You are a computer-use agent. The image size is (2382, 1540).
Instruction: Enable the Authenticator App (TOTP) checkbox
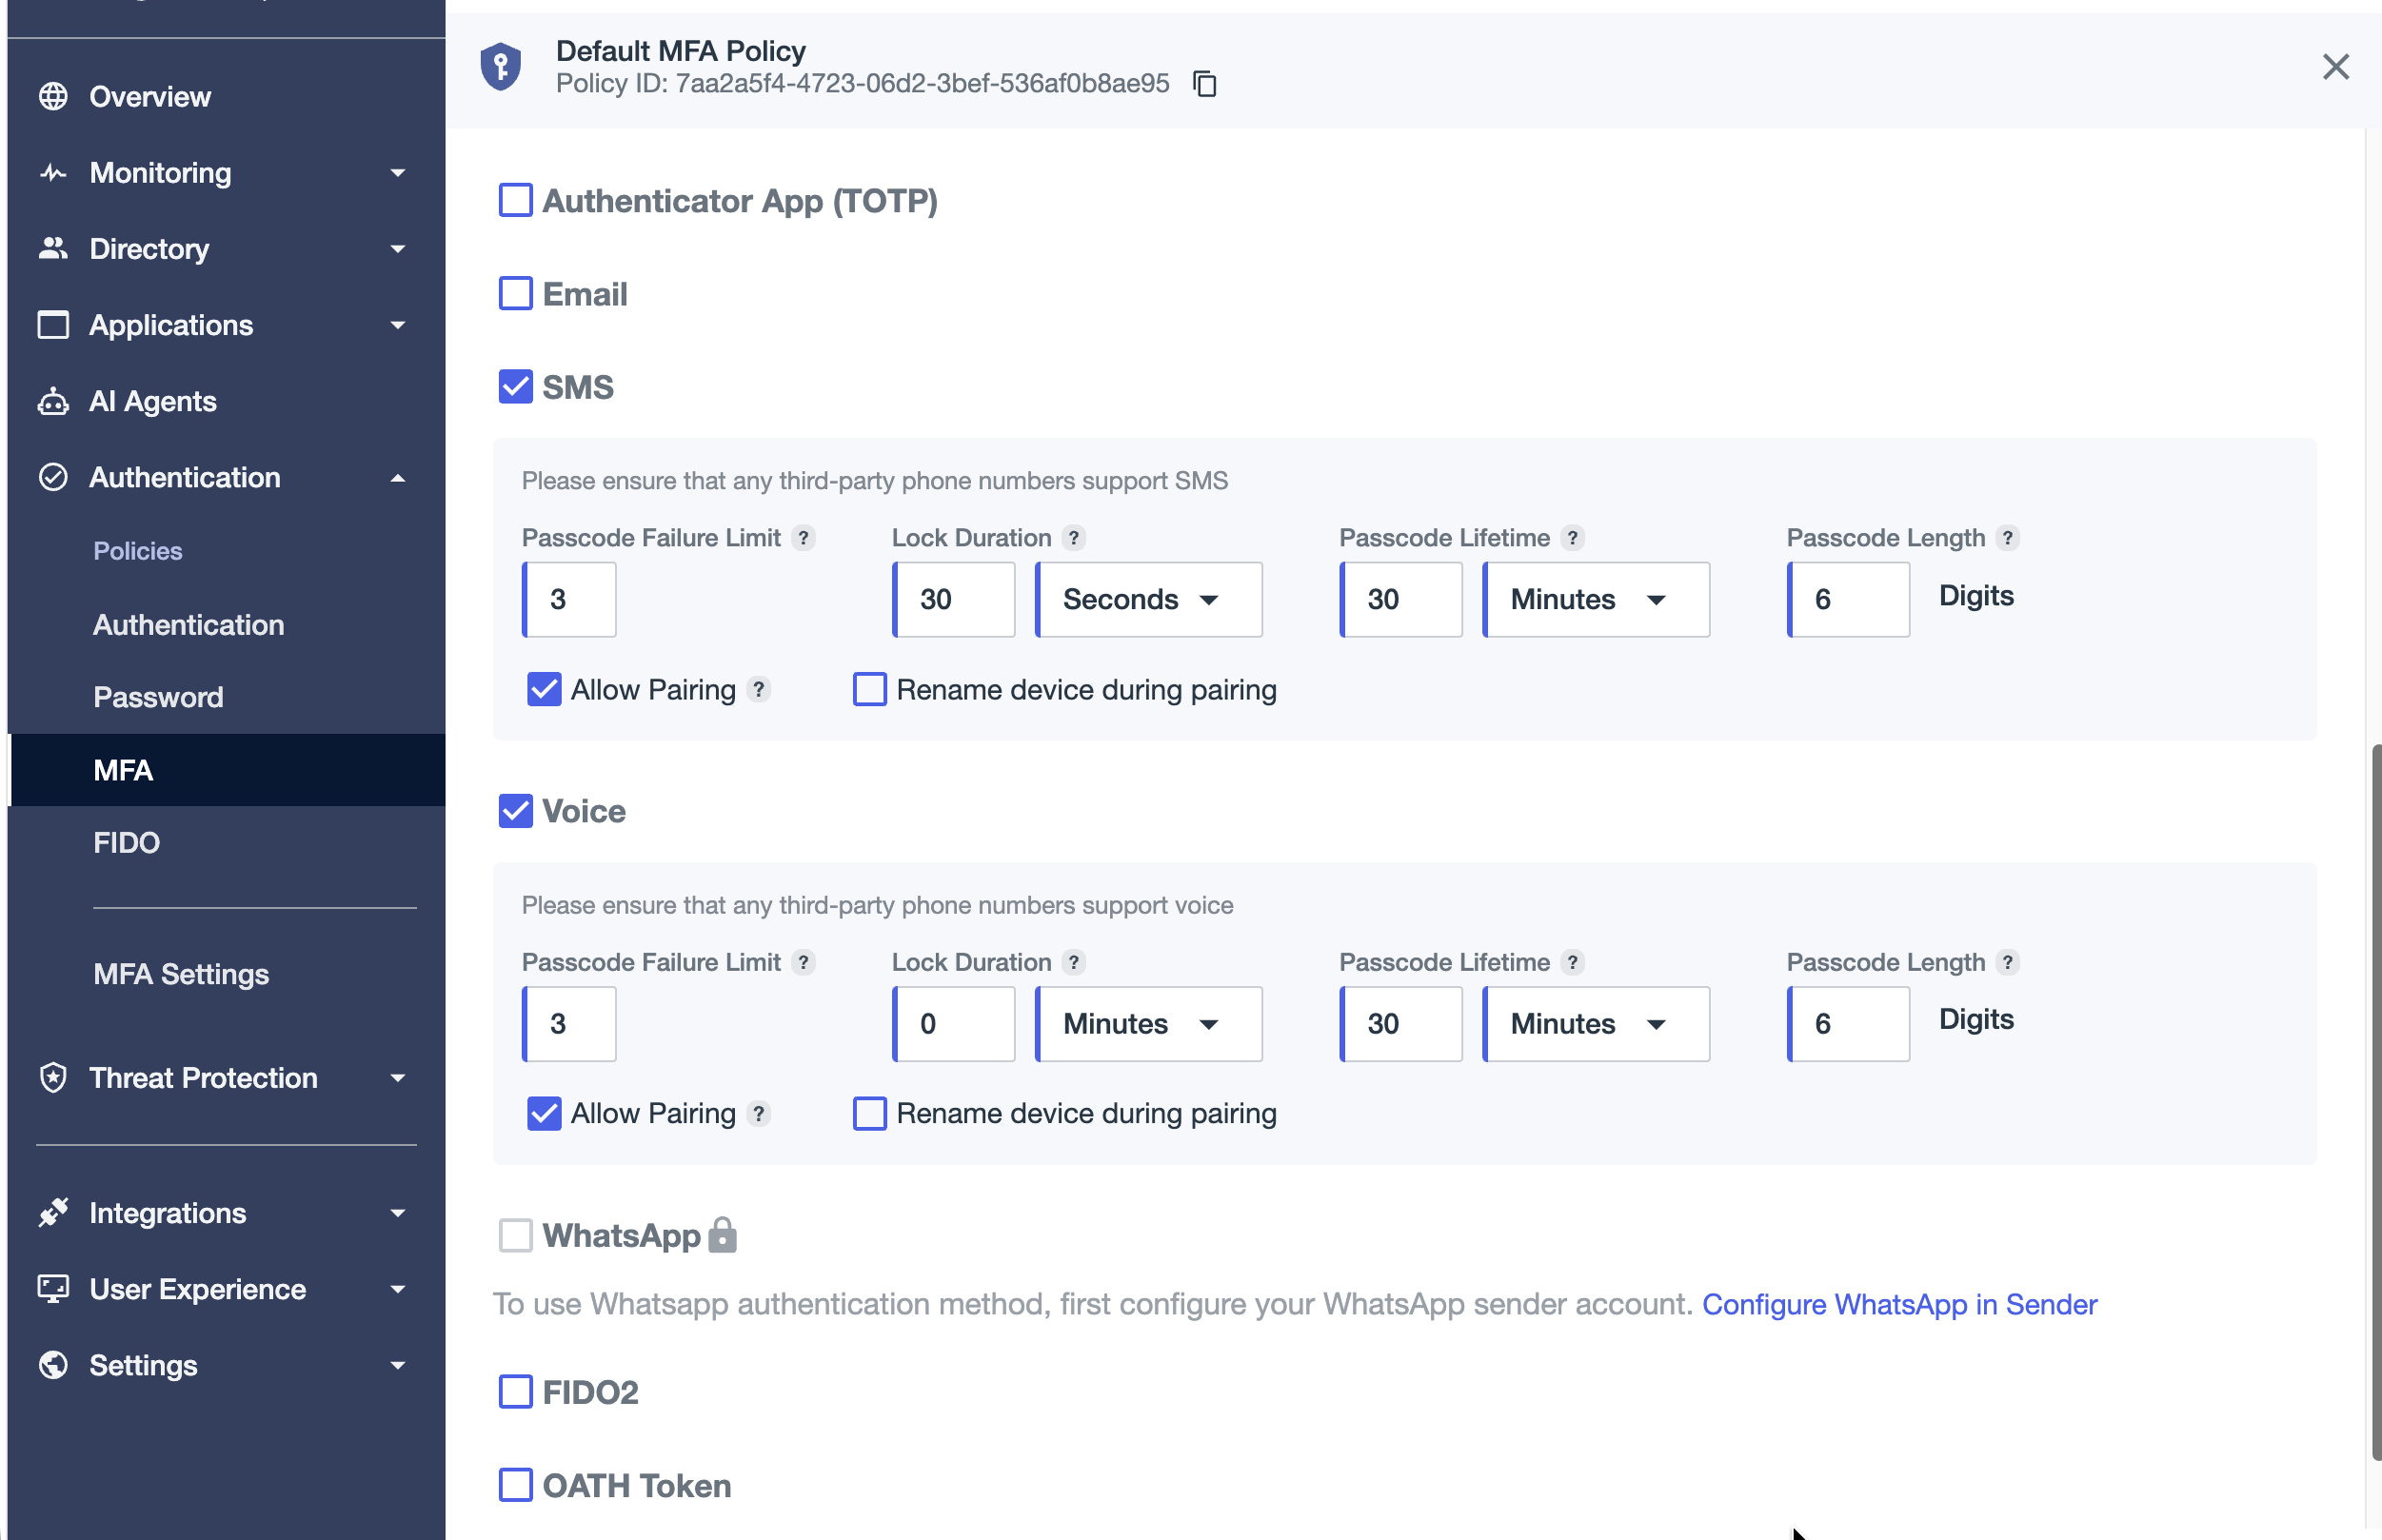pos(515,200)
